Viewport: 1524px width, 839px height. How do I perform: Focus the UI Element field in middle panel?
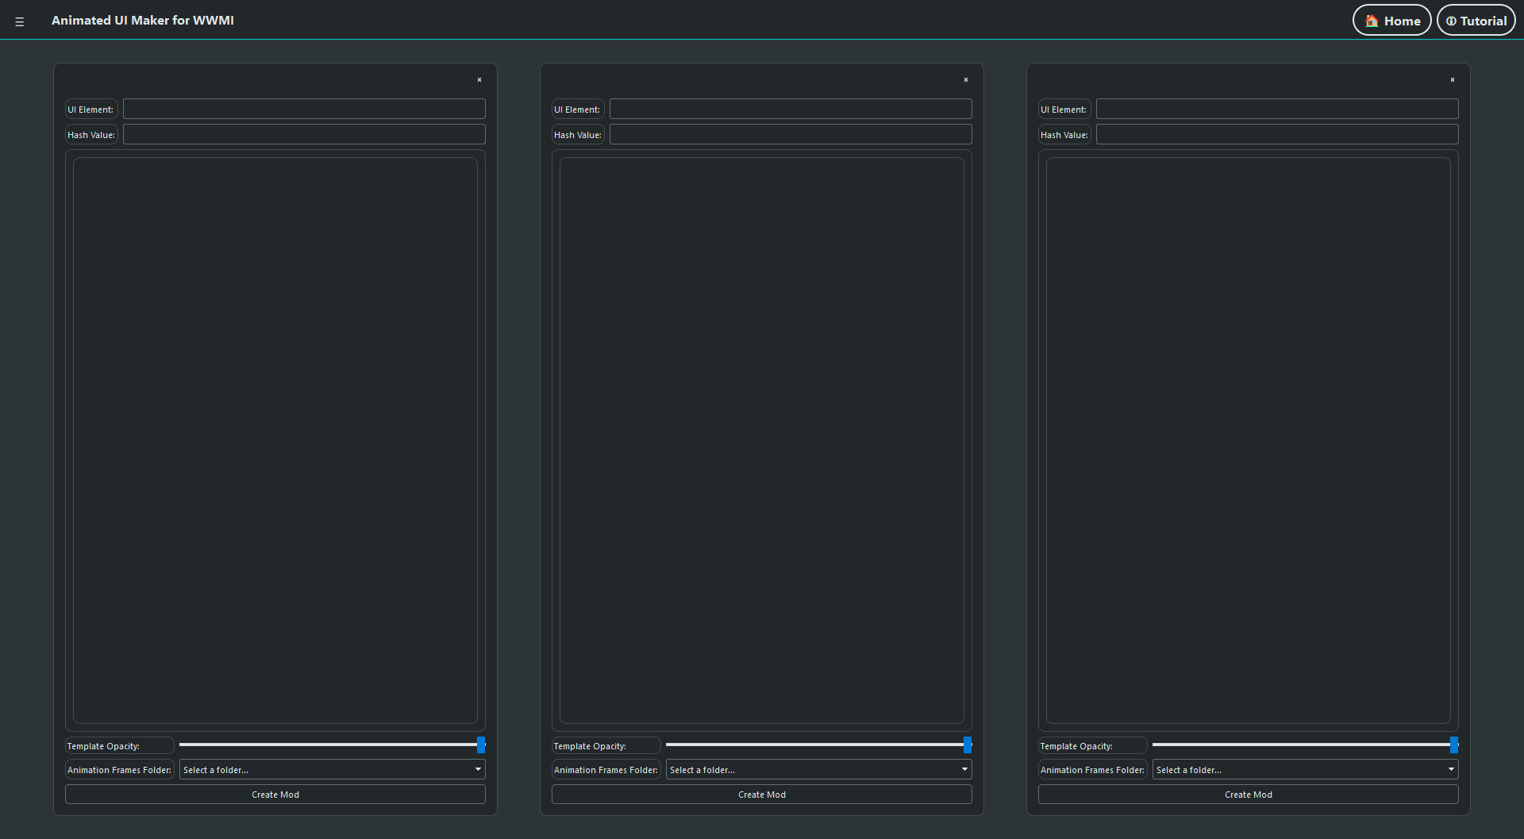(x=791, y=110)
